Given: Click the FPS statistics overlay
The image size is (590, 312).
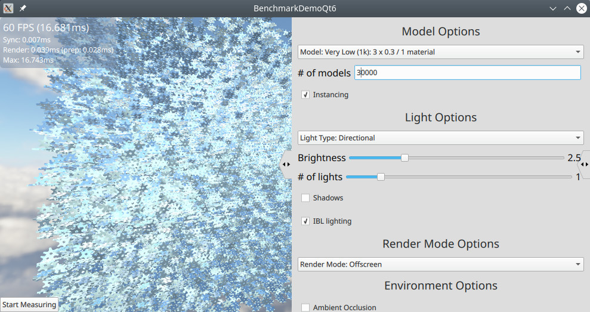Looking at the screenshot, I should coord(36,43).
